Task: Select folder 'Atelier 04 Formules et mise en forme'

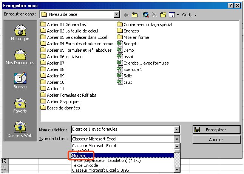Action: click(x=77, y=44)
